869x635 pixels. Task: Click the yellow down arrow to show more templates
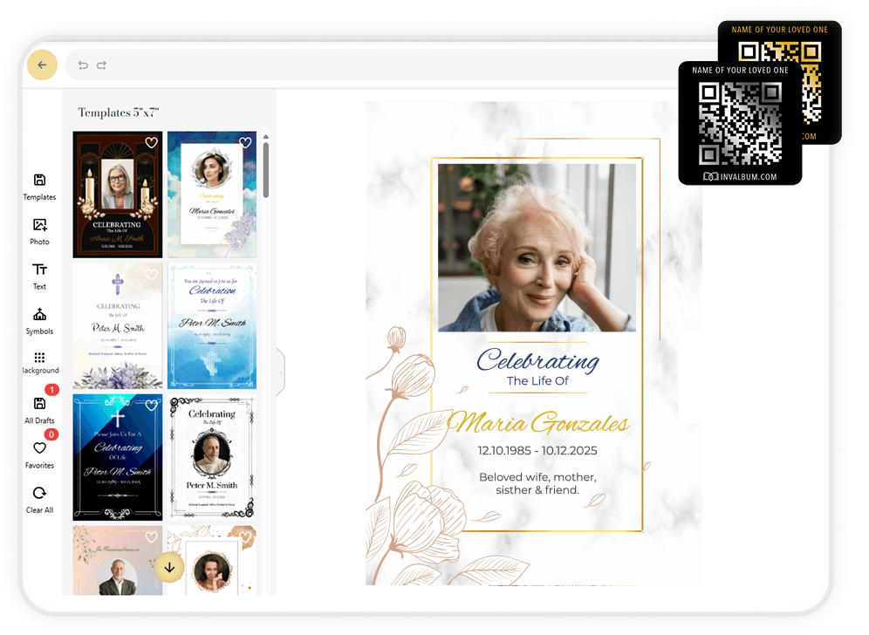coord(169,568)
